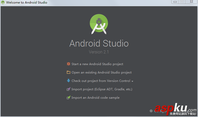Check out project from Version Control

(x=101, y=81)
